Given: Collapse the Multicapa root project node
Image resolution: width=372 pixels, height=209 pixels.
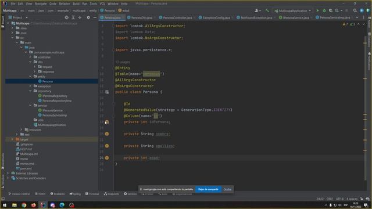Looking at the screenshot, I should pos(8,23).
